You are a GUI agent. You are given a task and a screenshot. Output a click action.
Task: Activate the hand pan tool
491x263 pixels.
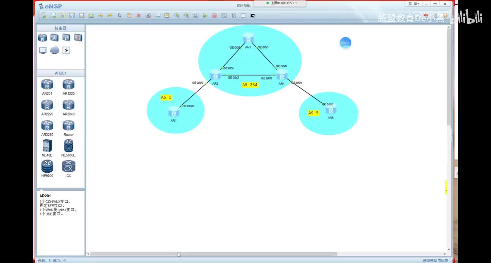(x=129, y=15)
